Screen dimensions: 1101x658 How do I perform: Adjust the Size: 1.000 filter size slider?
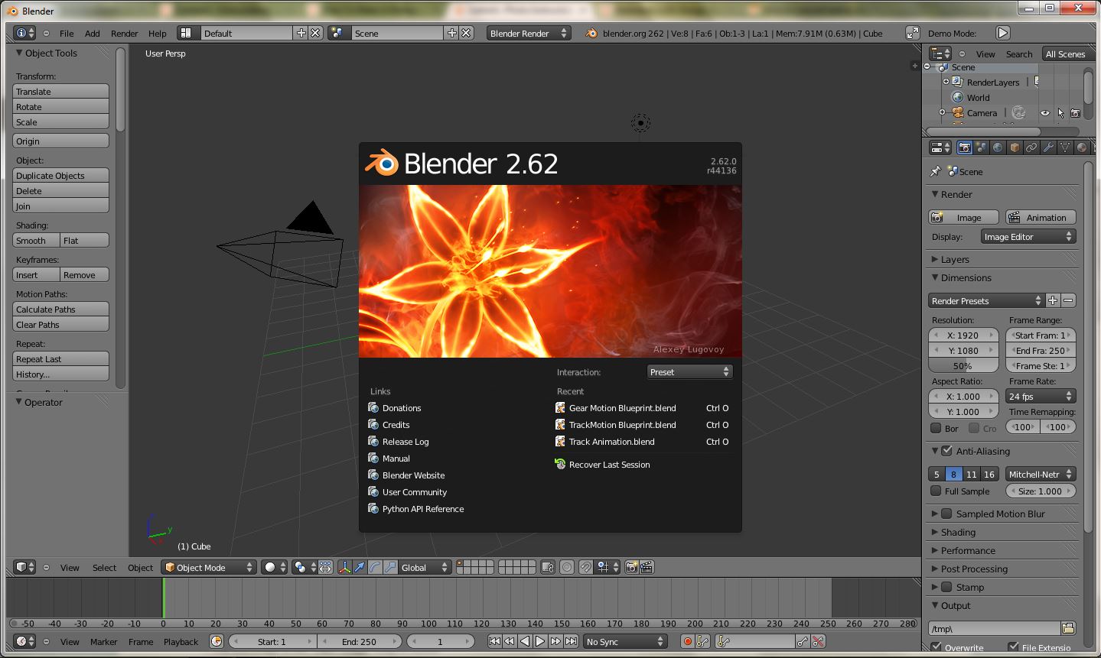tap(1041, 491)
